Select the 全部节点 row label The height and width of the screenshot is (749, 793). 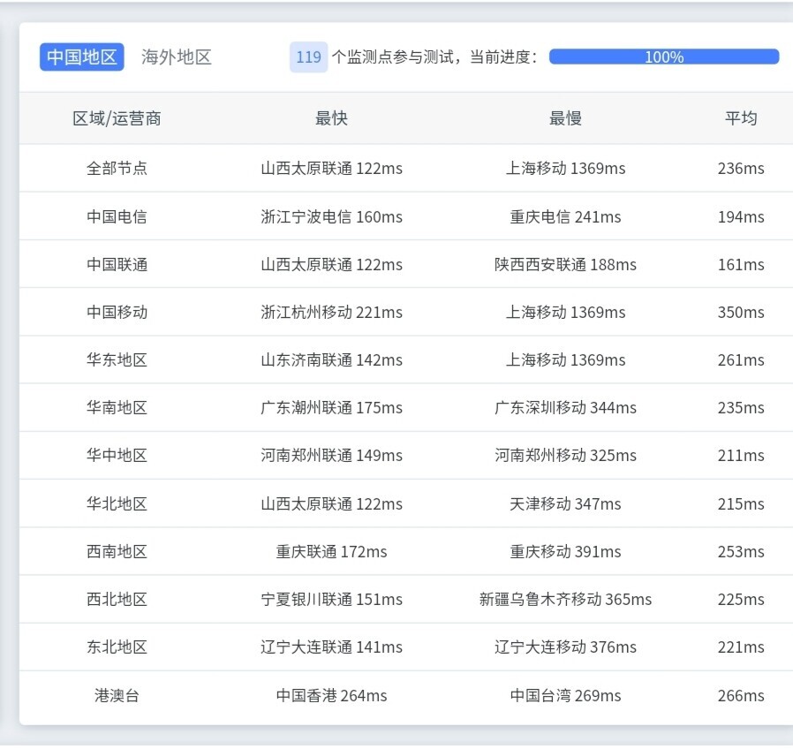click(117, 168)
